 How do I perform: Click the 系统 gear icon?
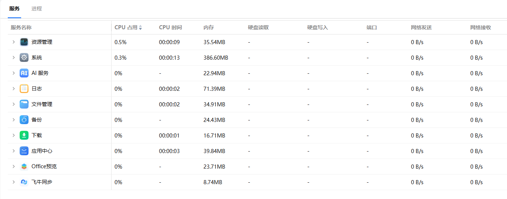pos(24,57)
